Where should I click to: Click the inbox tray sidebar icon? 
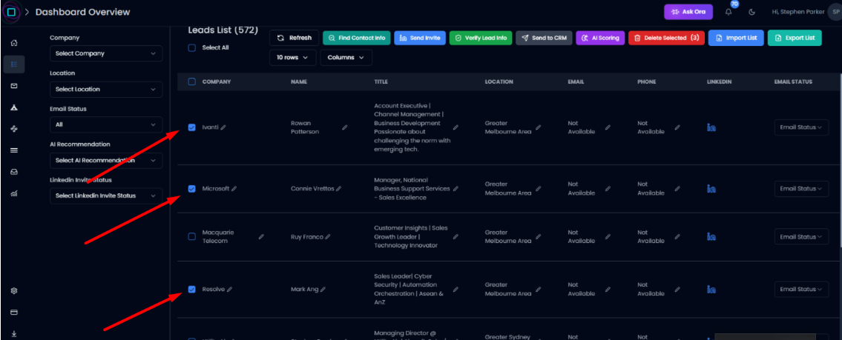coord(14,172)
